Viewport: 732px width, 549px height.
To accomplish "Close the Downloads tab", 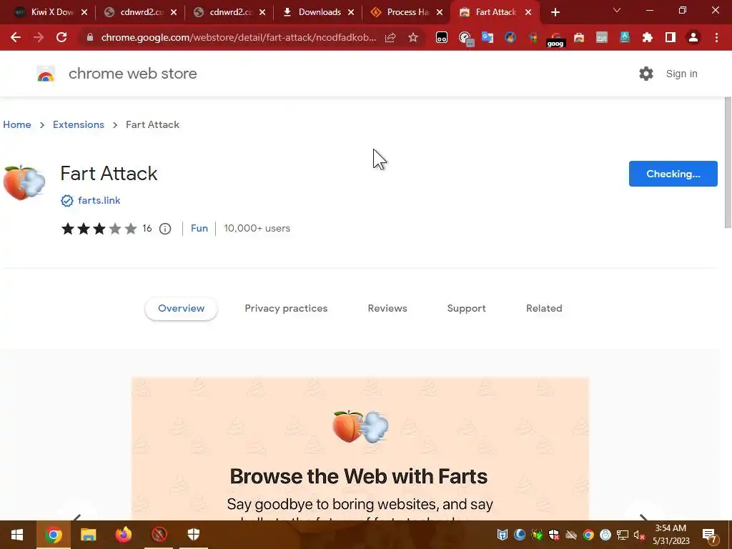I will coord(350,13).
